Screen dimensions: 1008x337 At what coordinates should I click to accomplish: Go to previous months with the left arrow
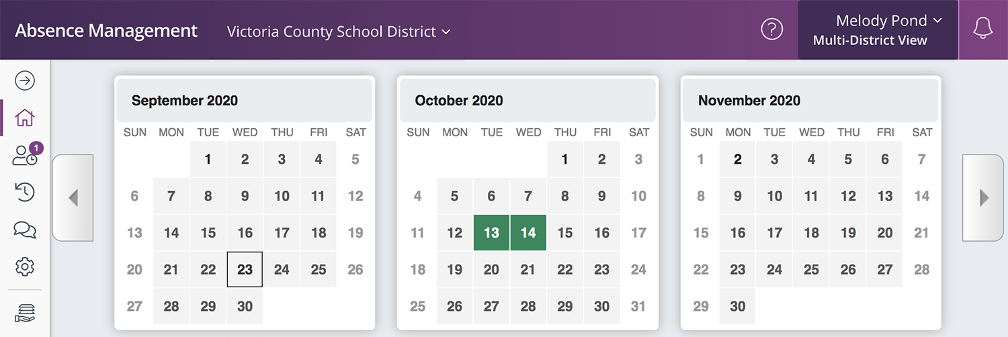point(73,197)
